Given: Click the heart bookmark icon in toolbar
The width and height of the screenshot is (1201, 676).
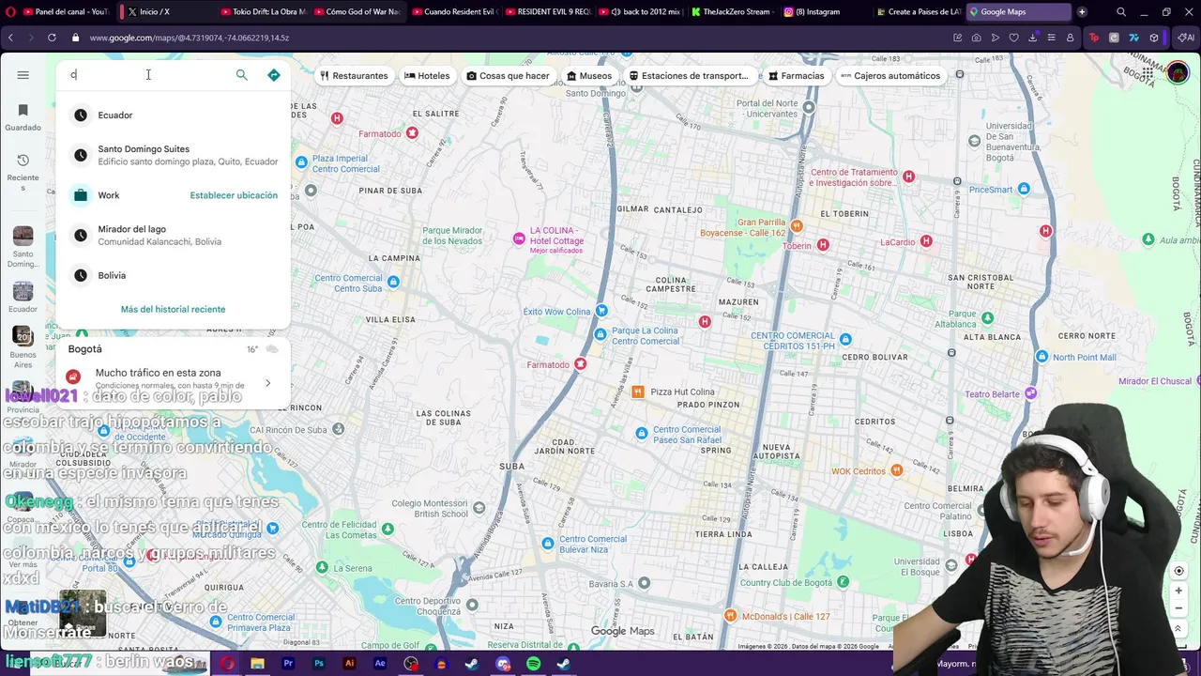Looking at the screenshot, I should click(x=1013, y=38).
